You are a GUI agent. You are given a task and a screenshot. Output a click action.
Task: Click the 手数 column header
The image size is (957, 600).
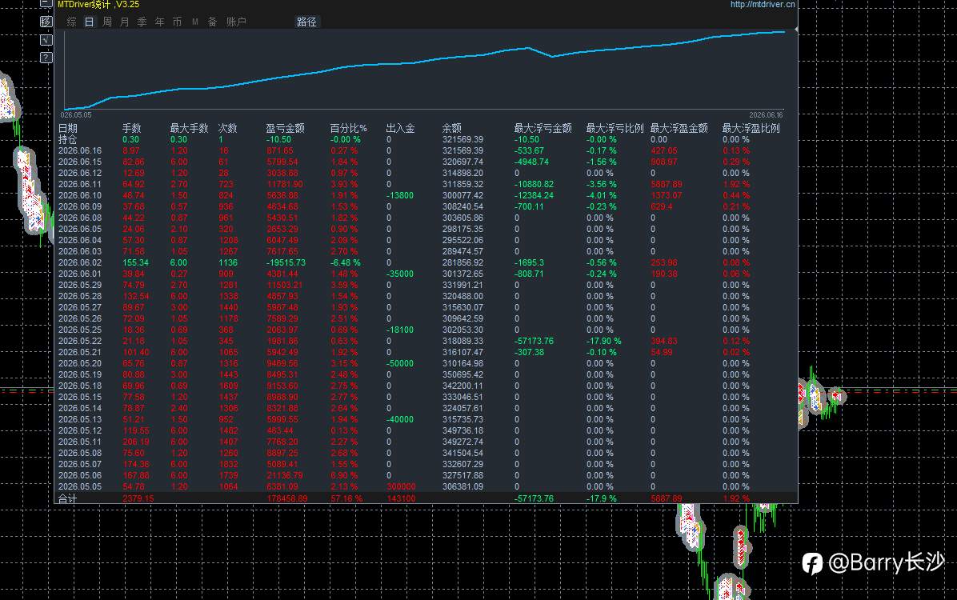pos(132,128)
